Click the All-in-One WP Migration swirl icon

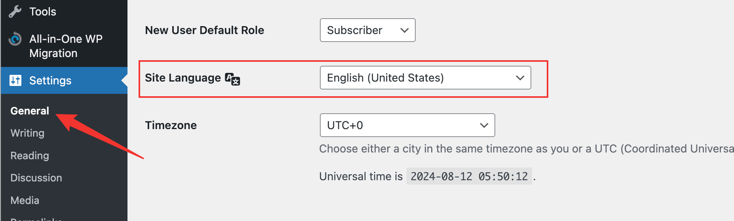pos(15,39)
